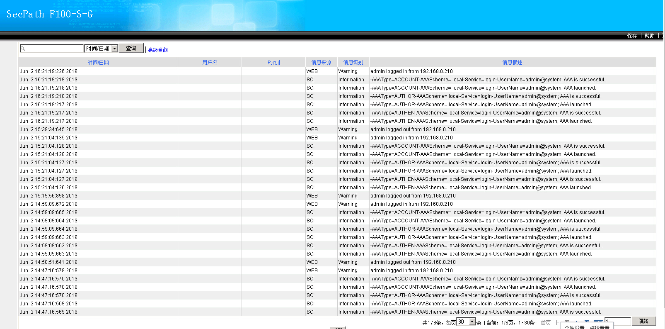
Task: Sort by the IP地址 column header
Action: [x=273, y=63]
